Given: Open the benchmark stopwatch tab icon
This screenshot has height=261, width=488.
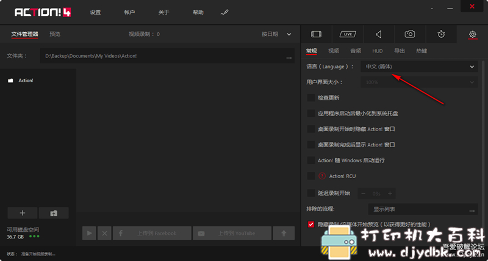Looking at the screenshot, I should (x=441, y=34).
